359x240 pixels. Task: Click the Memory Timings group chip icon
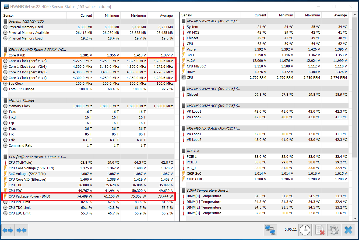click(x=5, y=100)
